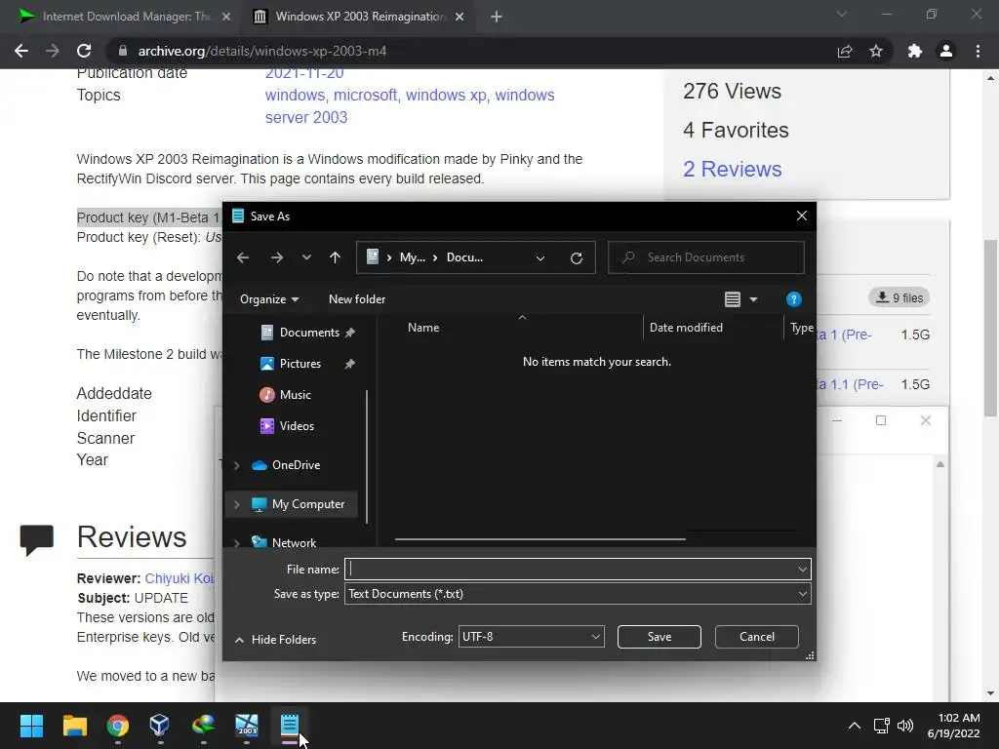The image size is (999, 749).
Task: Open the volume tray icon
Action: click(x=904, y=726)
